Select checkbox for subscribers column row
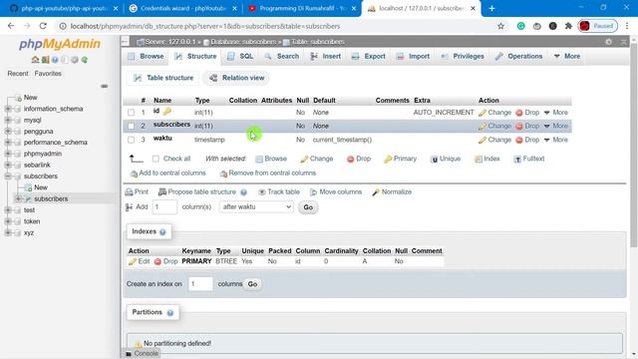The image size is (638, 359). pos(131,127)
